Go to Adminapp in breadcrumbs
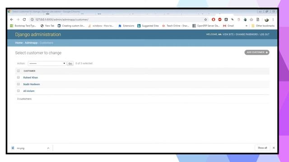 pos(31,43)
